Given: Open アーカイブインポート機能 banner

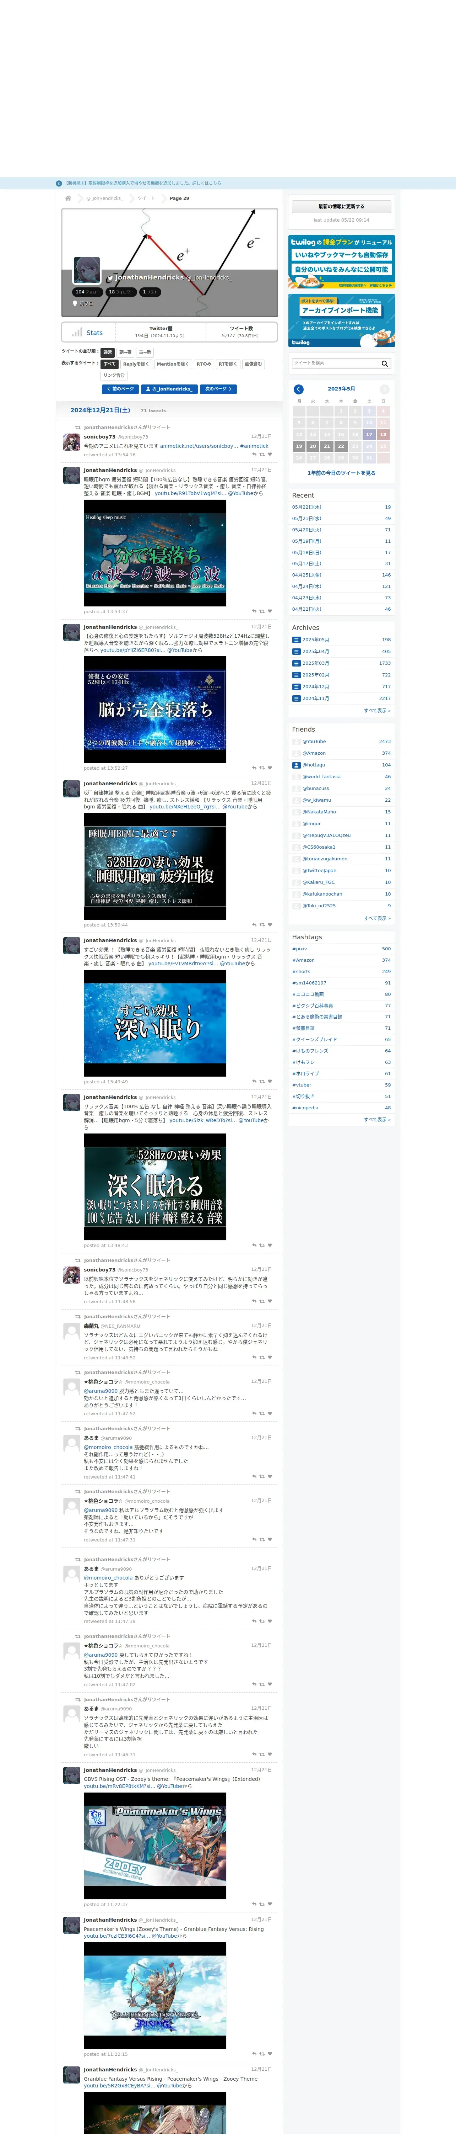Looking at the screenshot, I should click(x=341, y=320).
